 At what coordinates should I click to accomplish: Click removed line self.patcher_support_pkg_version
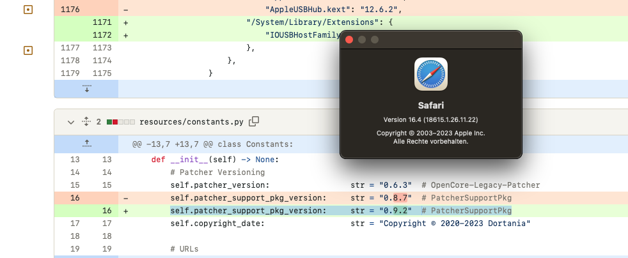248,198
